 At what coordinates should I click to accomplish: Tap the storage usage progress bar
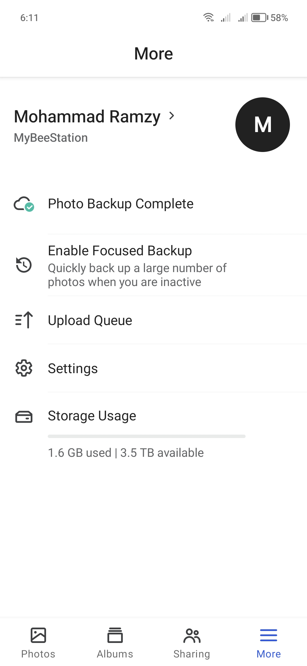tap(146, 436)
